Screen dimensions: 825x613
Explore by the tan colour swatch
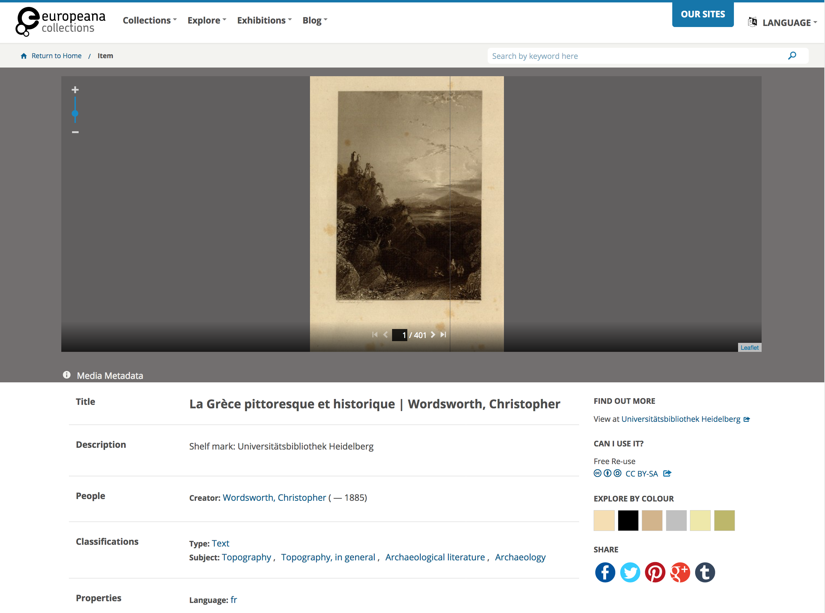click(x=652, y=520)
